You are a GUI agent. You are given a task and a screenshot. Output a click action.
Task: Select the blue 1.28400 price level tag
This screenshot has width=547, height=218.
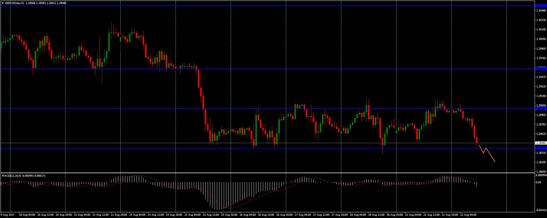click(541, 148)
